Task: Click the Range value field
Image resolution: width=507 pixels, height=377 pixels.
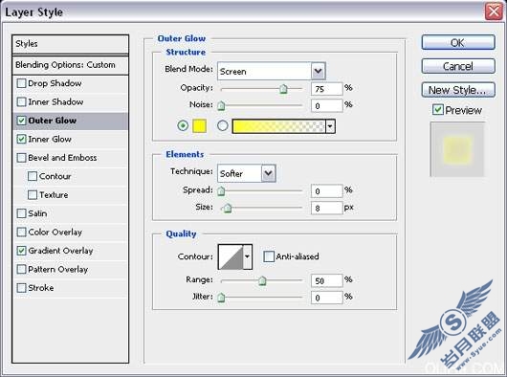Action: coord(326,280)
